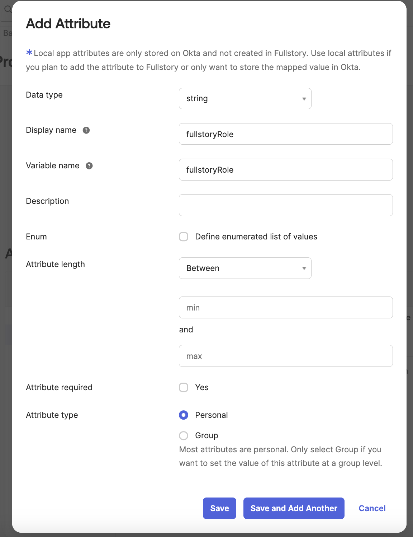Click the blue asterisk beside local attributes note
This screenshot has width=413, height=537.
(x=29, y=53)
